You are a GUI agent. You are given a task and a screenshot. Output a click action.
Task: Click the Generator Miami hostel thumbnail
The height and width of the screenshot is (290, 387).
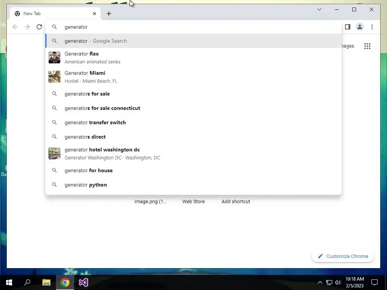[x=54, y=77]
